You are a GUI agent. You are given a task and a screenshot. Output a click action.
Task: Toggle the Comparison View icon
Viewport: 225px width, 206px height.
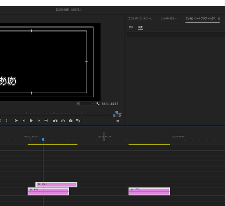pyautogui.click(x=78, y=120)
